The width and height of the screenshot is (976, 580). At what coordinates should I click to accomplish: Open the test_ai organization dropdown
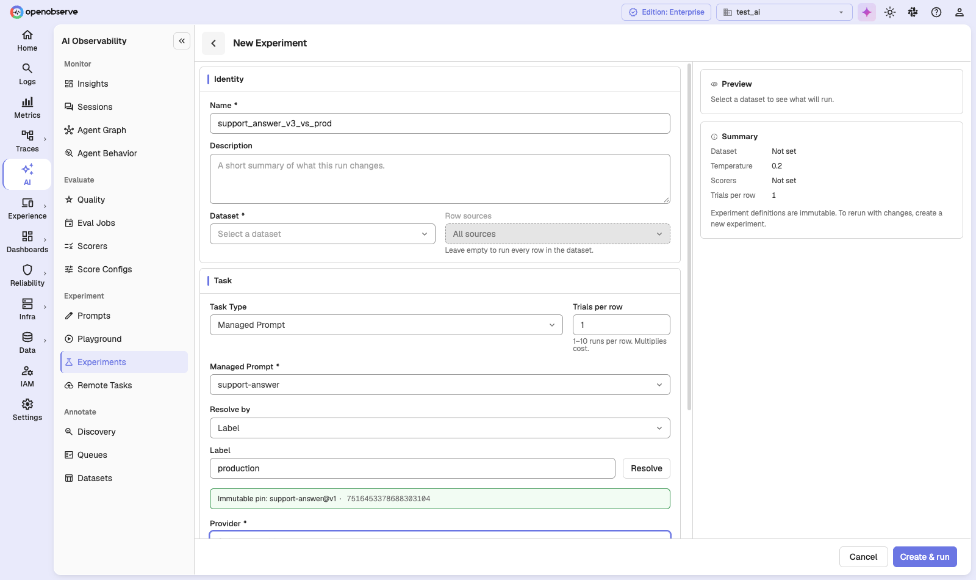pyautogui.click(x=784, y=12)
